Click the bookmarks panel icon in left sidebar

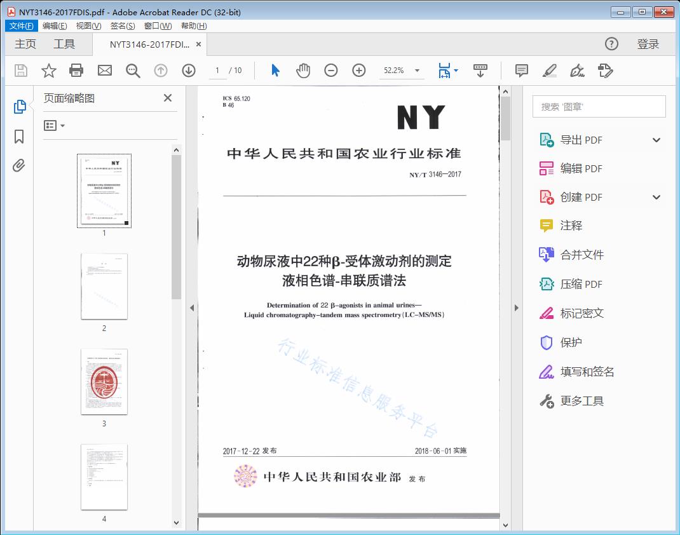(18, 136)
